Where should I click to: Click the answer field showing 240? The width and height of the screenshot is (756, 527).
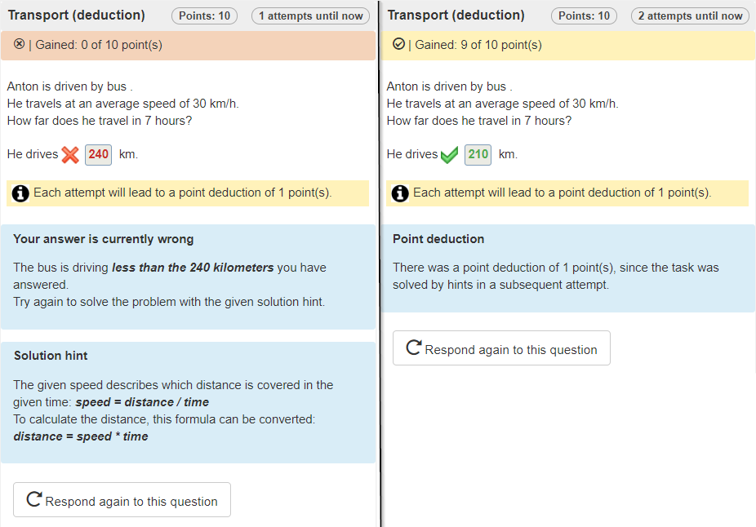coord(98,154)
